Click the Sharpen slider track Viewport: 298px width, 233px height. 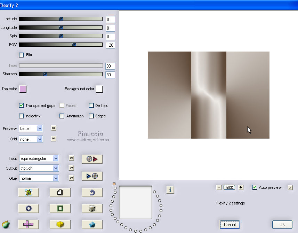pyautogui.click(x=61, y=74)
